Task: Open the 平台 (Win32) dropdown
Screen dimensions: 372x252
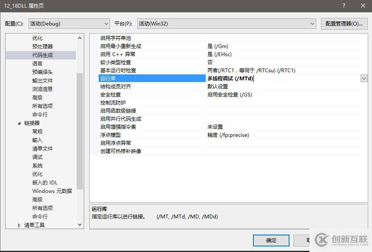Action: 227,24
